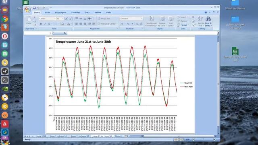Shrink the font size

tap(70, 19)
